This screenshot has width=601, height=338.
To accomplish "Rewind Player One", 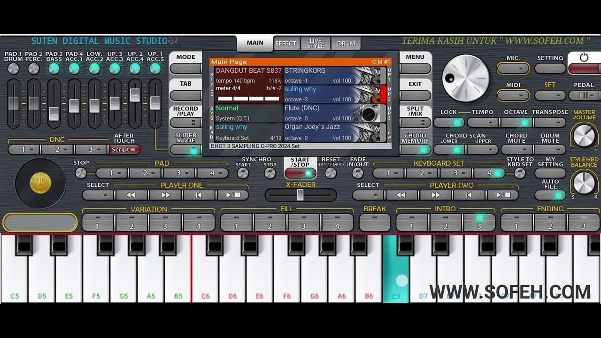I will tap(132, 195).
